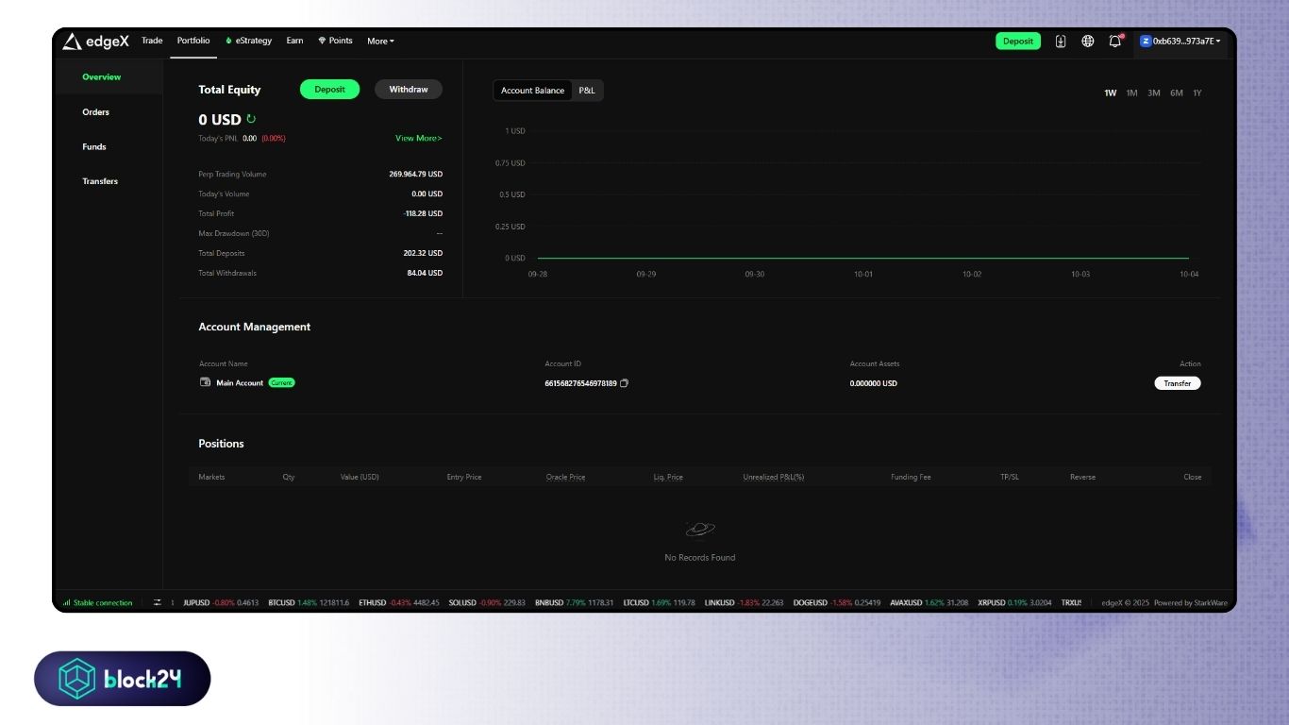Image resolution: width=1289 pixels, height=725 pixels.
Task: Select Account Balance chart view
Action: [x=532, y=91]
